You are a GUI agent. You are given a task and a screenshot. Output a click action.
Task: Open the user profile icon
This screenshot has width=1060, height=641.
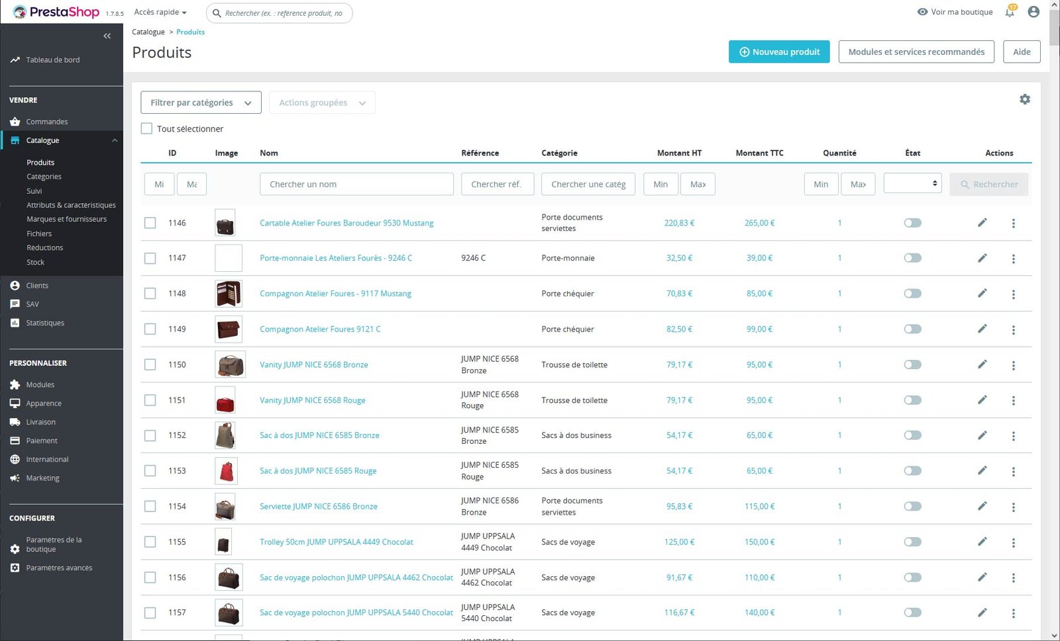click(x=1033, y=12)
